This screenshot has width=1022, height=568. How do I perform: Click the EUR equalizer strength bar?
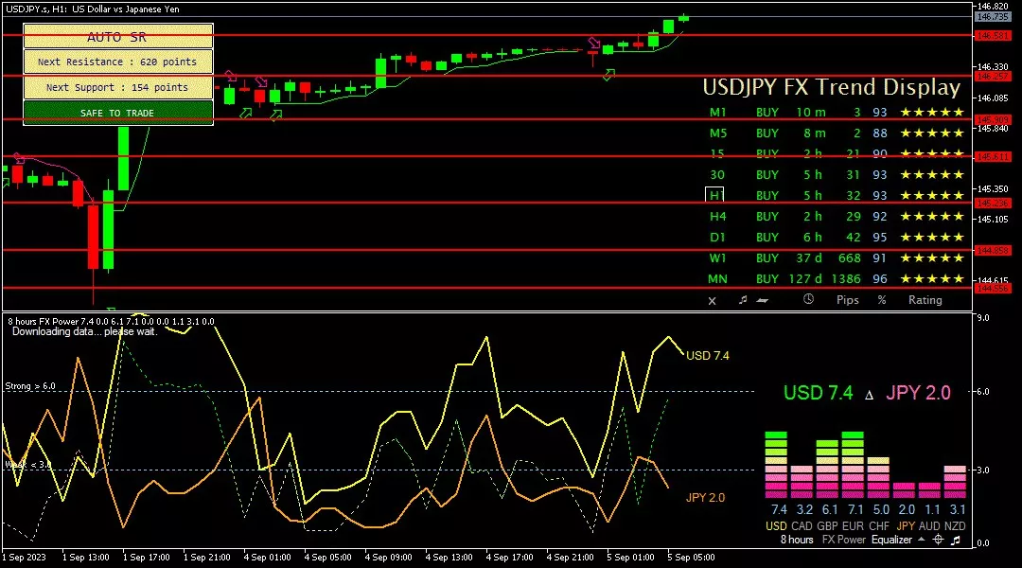point(853,464)
